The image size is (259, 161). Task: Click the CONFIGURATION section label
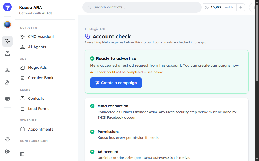click(34, 141)
